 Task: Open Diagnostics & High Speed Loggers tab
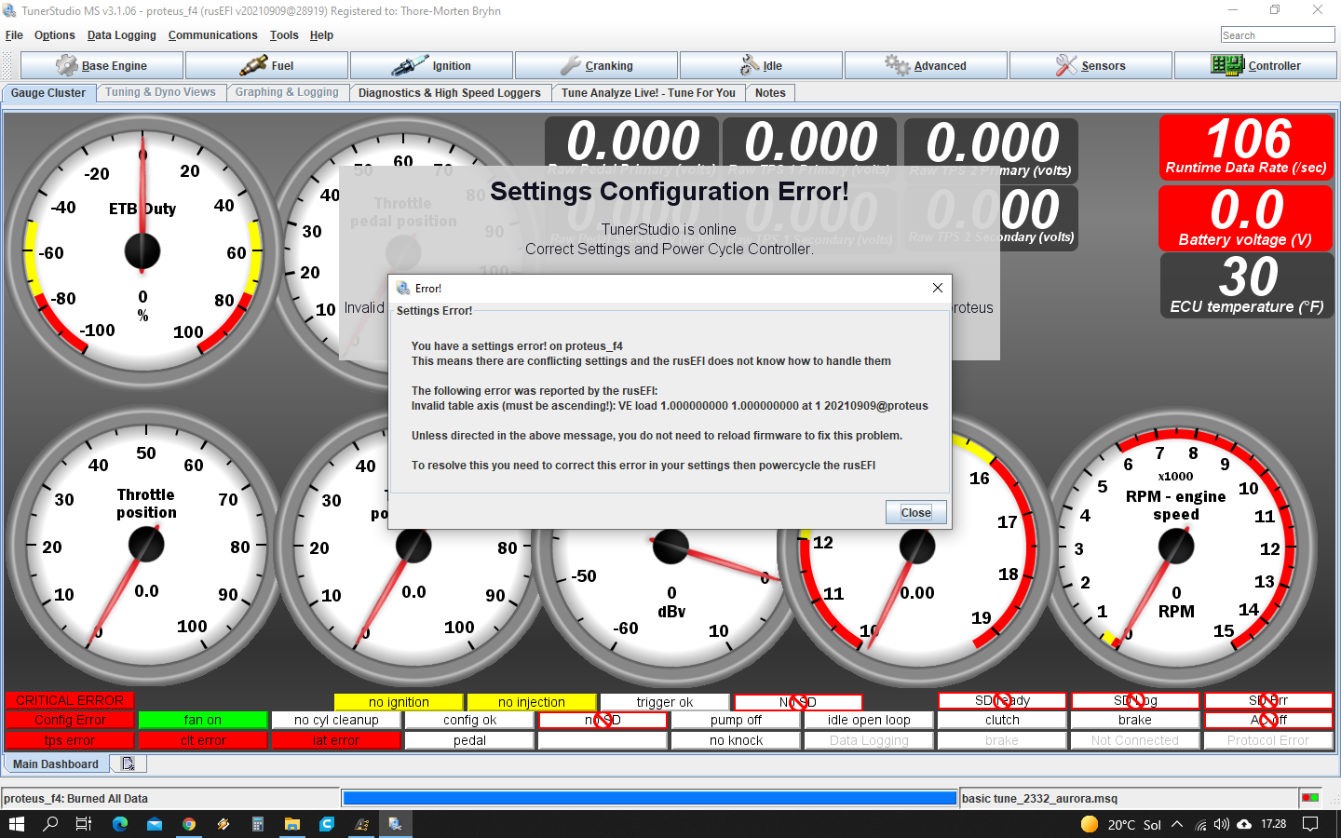[450, 93]
